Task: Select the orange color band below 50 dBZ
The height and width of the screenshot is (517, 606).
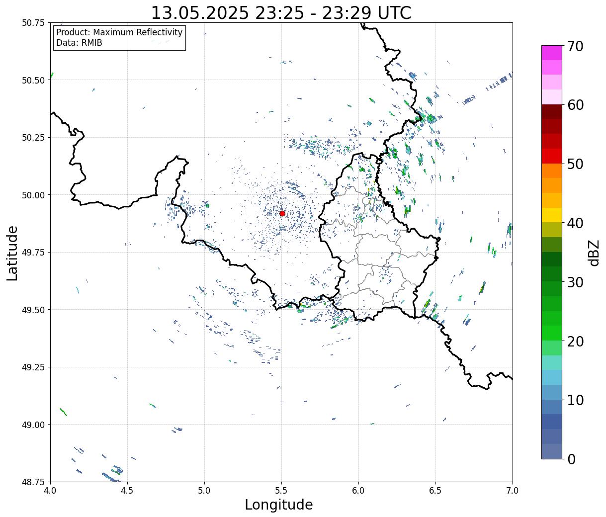Action: tap(552, 171)
